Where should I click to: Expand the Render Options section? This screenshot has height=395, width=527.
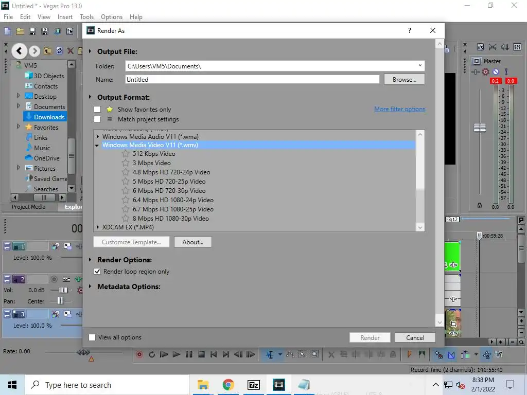[90, 260]
